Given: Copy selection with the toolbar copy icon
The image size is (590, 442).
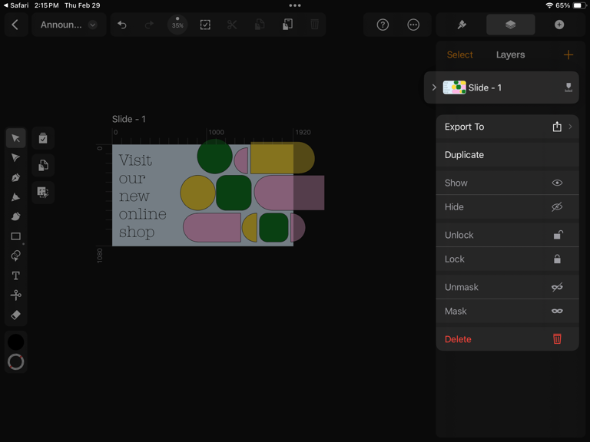Looking at the screenshot, I should click(x=260, y=25).
